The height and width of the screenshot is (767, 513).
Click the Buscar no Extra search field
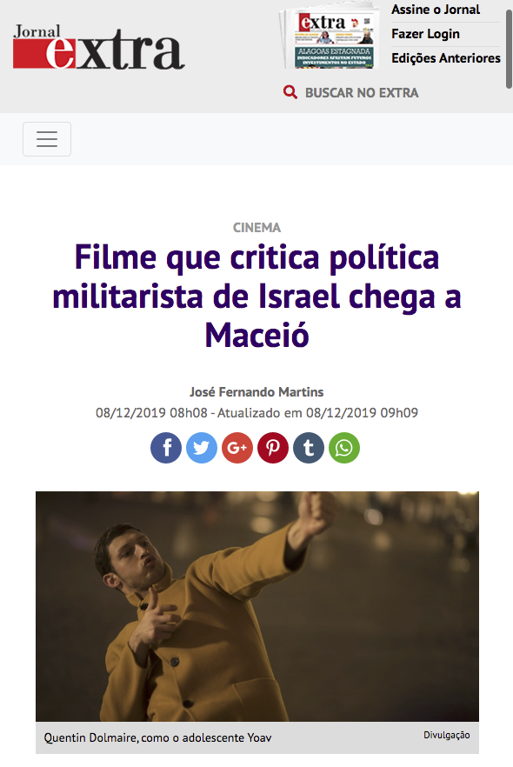coord(362,92)
